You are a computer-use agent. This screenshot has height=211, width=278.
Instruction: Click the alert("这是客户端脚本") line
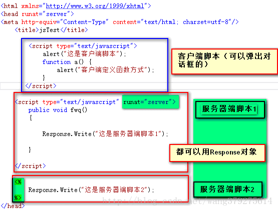tap(84, 54)
